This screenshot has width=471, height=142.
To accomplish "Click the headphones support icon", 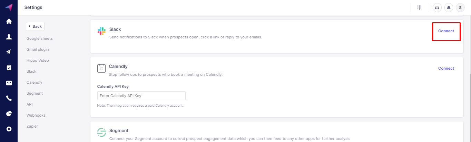I will (x=437, y=8).
